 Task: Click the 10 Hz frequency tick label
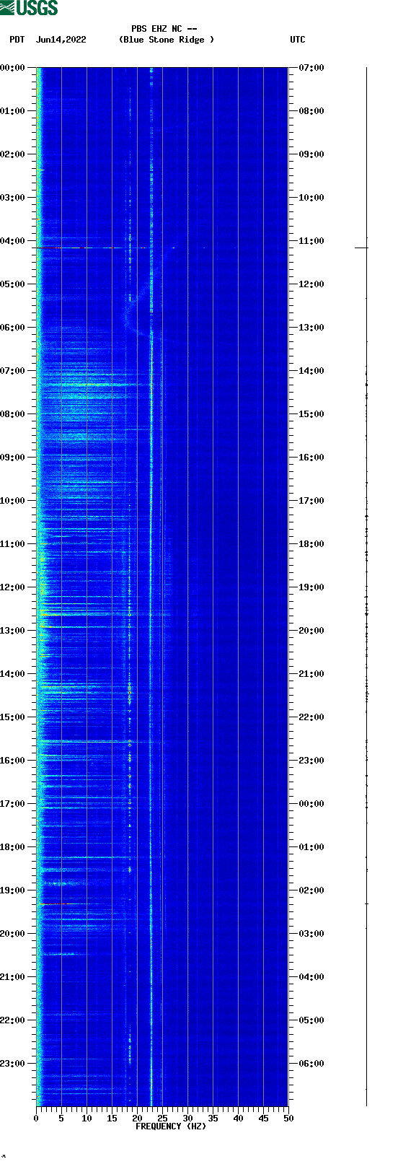pos(87,1119)
